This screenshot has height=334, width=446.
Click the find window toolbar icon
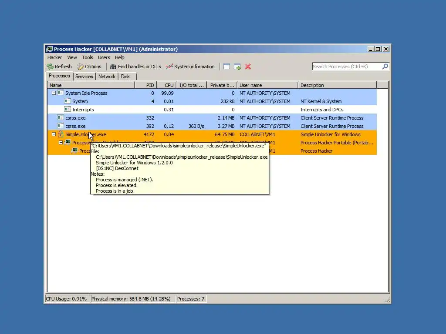(x=226, y=67)
